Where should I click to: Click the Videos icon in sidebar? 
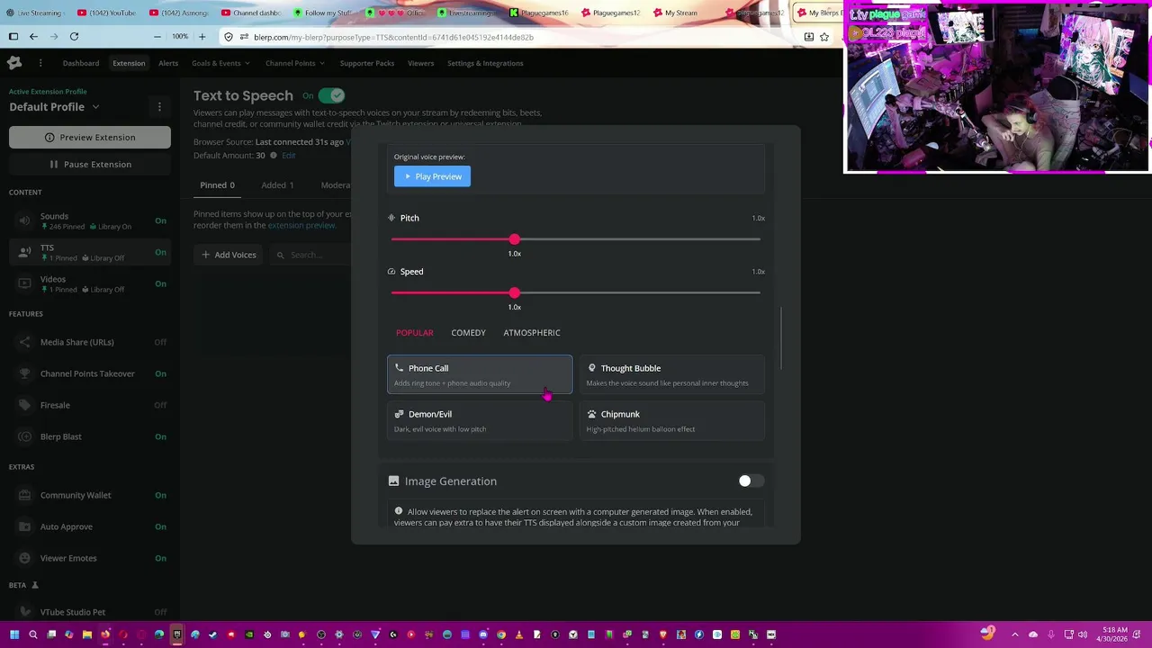[24, 283]
